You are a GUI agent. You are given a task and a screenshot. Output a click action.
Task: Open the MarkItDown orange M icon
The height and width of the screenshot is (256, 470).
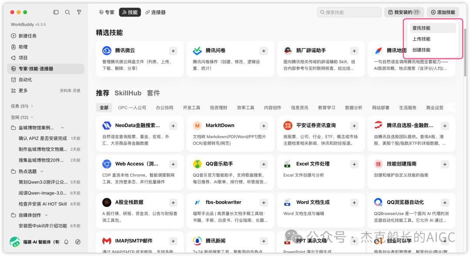pyautogui.click(x=197, y=125)
